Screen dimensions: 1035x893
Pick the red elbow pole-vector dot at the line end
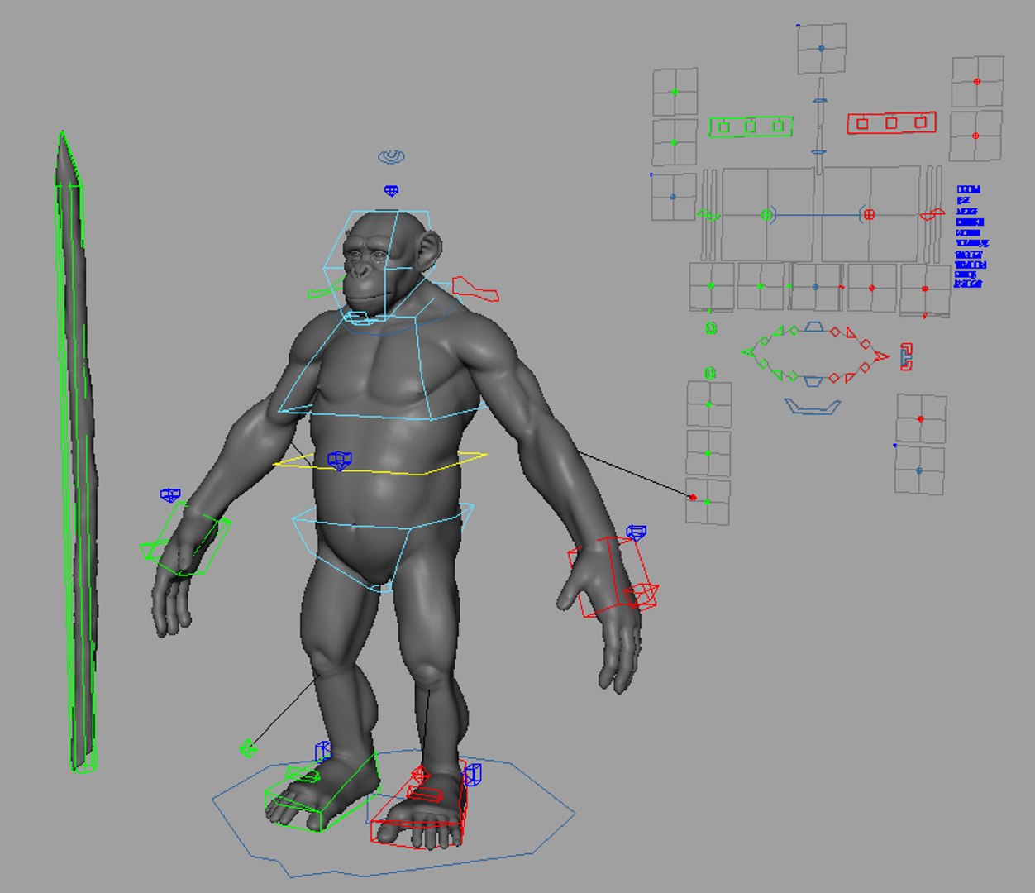coord(693,498)
